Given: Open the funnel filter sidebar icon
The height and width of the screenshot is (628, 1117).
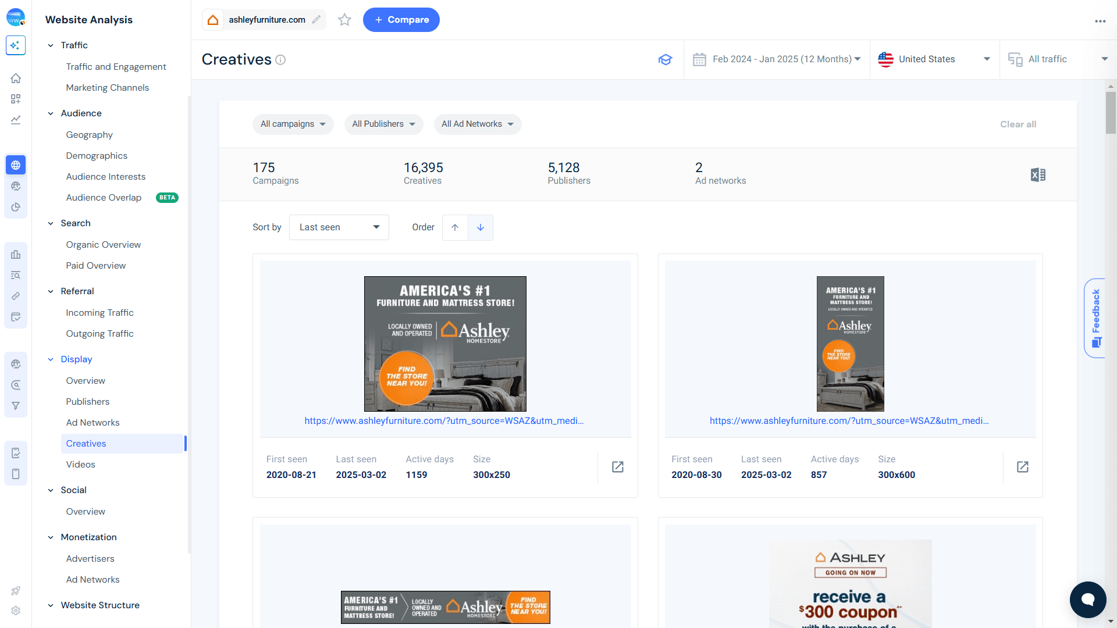Looking at the screenshot, I should click(x=16, y=406).
